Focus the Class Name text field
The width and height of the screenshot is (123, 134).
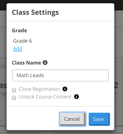point(60,75)
